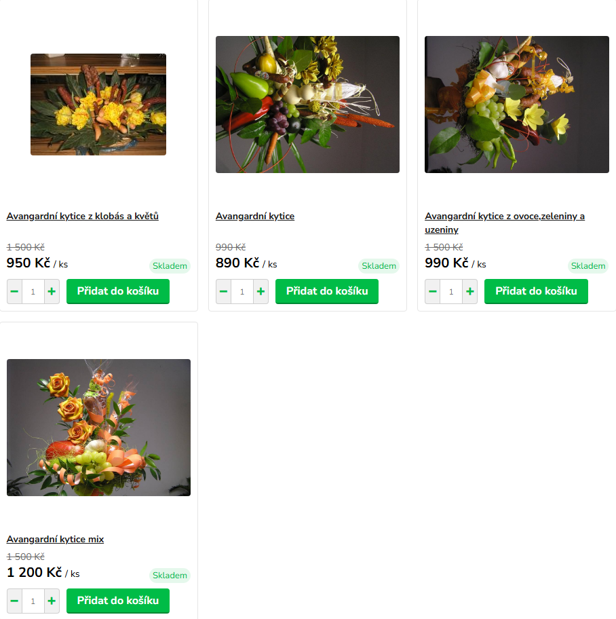616x619 pixels.
Task: Decrease quantity of the ovoce, zeleniny a uzeniny bouquet
Action: [432, 292]
